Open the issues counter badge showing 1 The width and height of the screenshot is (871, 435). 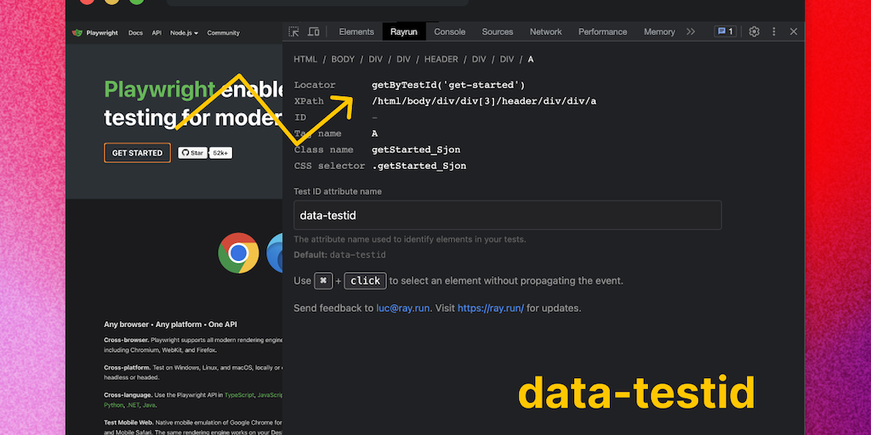tap(725, 31)
